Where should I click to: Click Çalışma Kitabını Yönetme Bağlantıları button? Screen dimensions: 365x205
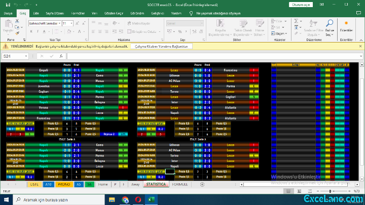click(161, 46)
